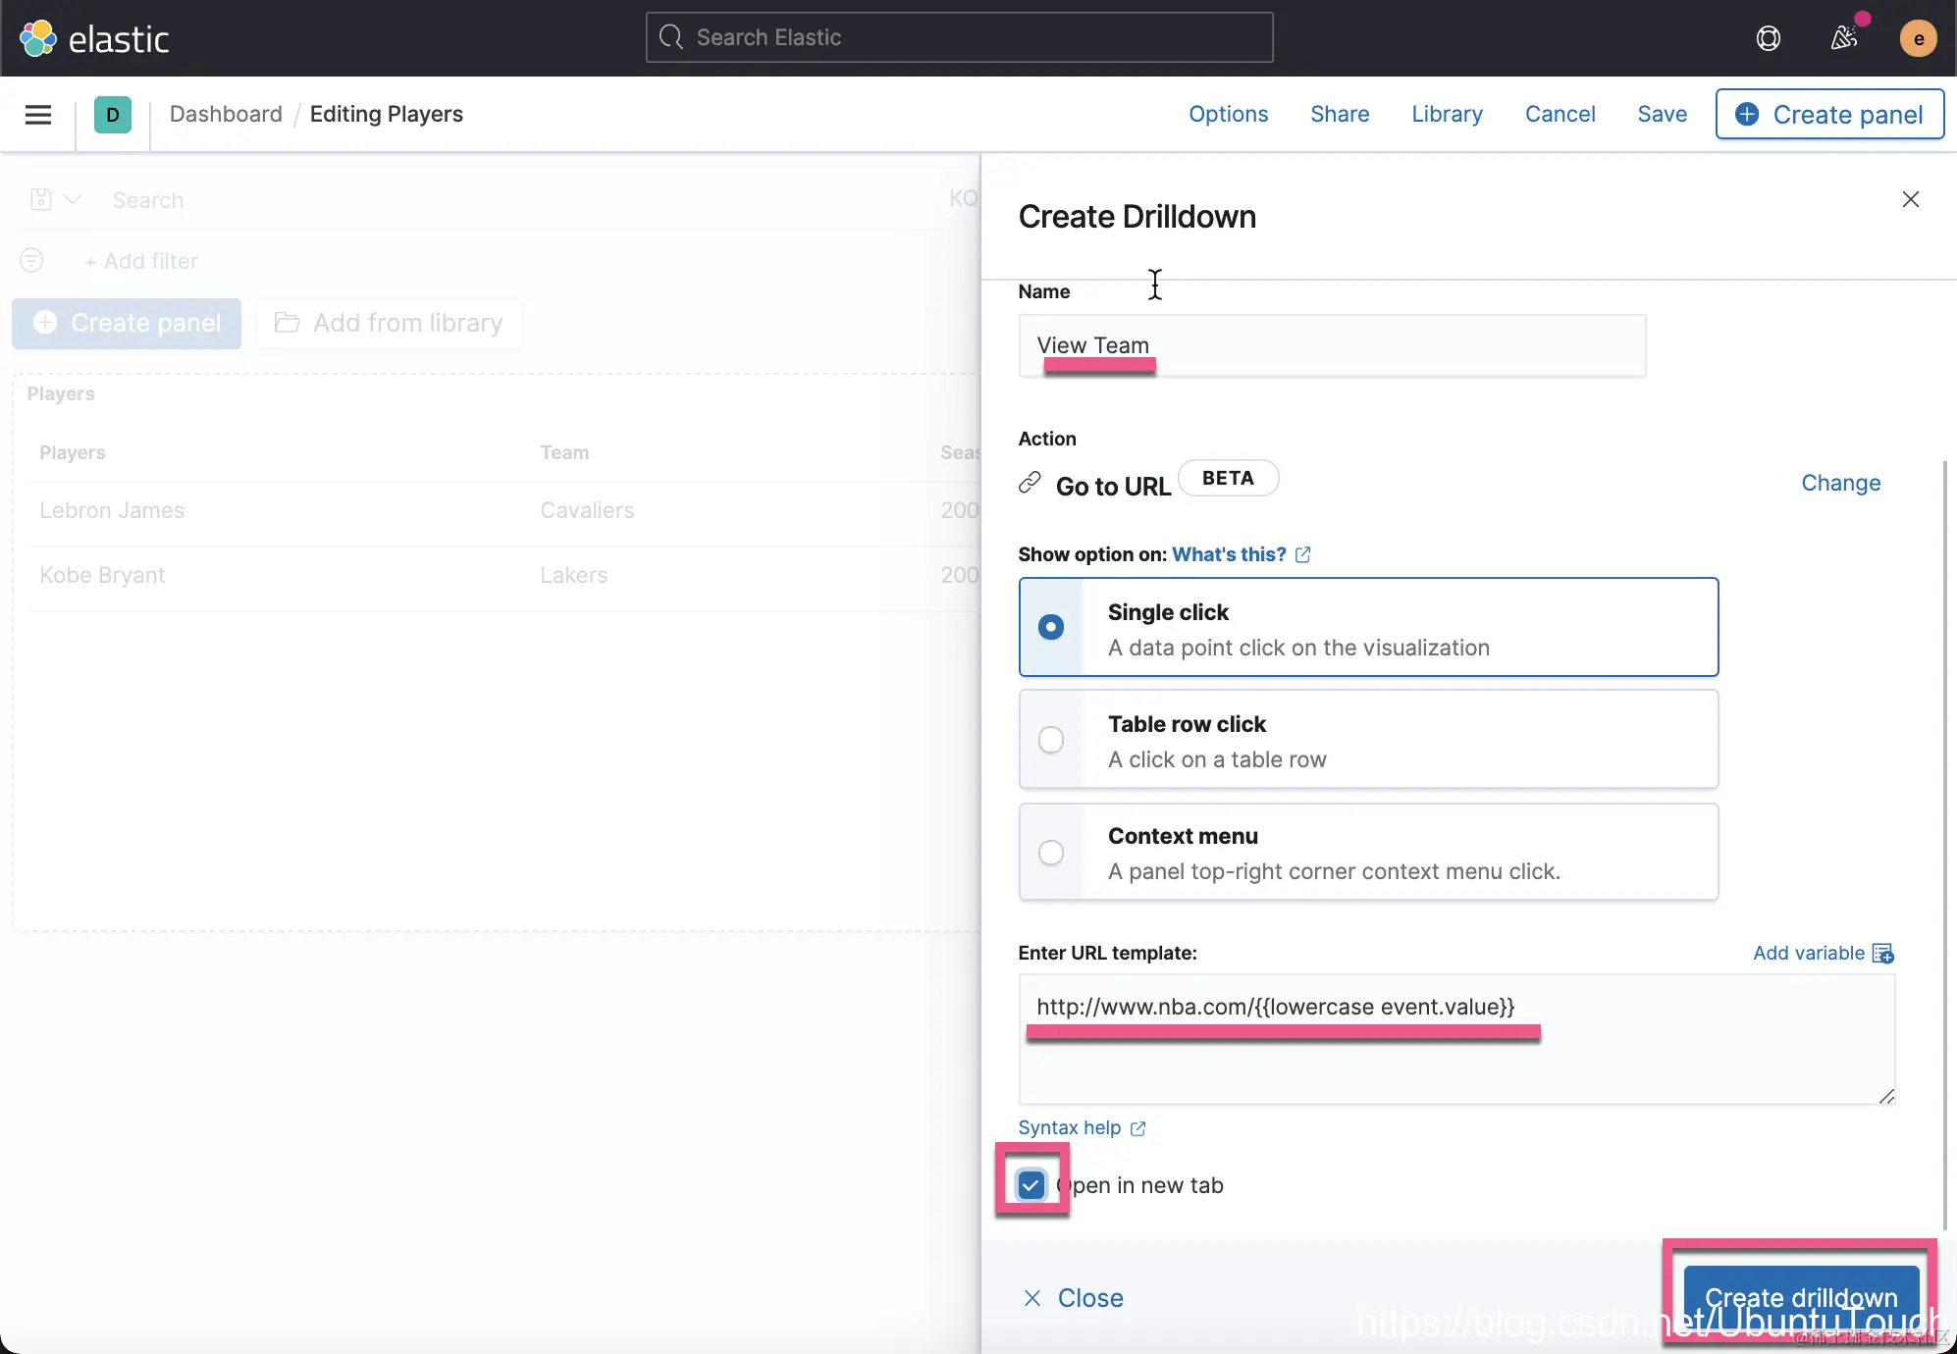The image size is (1957, 1354).
Task: Click the Elastic logo icon
Action: (38, 38)
